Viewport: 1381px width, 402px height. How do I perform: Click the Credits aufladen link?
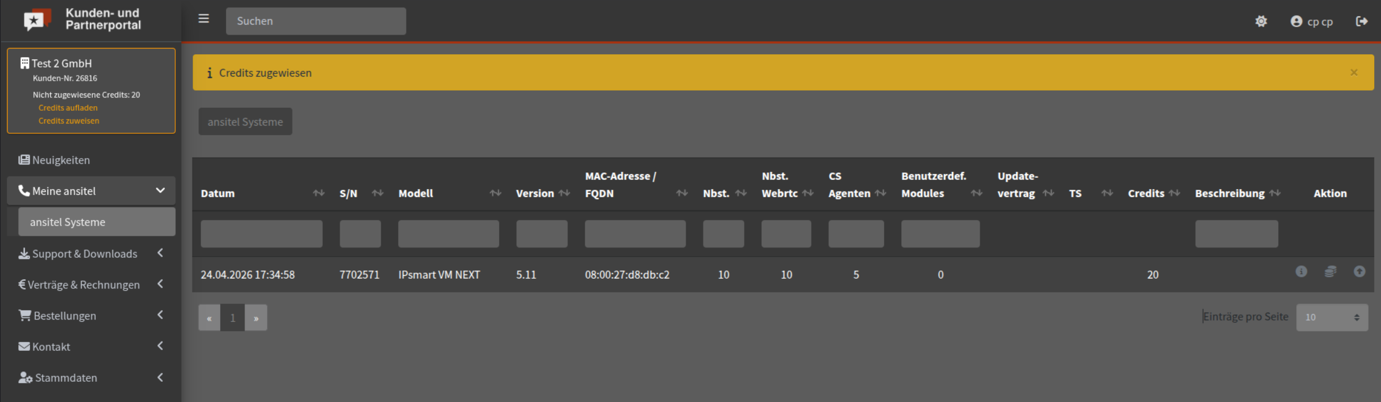coord(68,108)
